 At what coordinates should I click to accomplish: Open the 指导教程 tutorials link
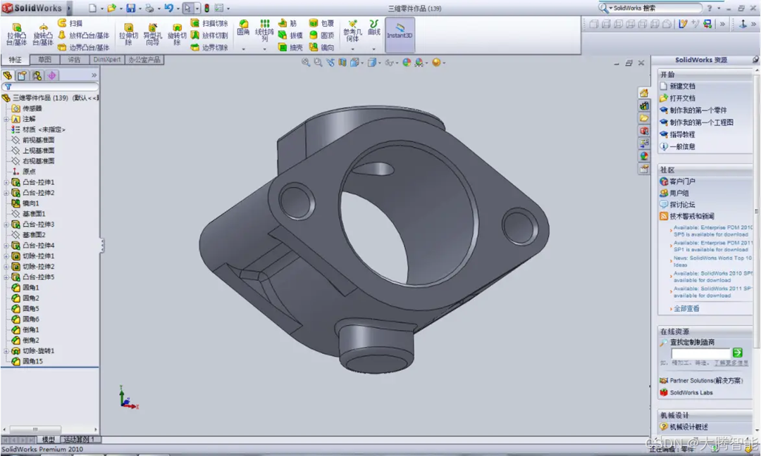click(x=682, y=134)
